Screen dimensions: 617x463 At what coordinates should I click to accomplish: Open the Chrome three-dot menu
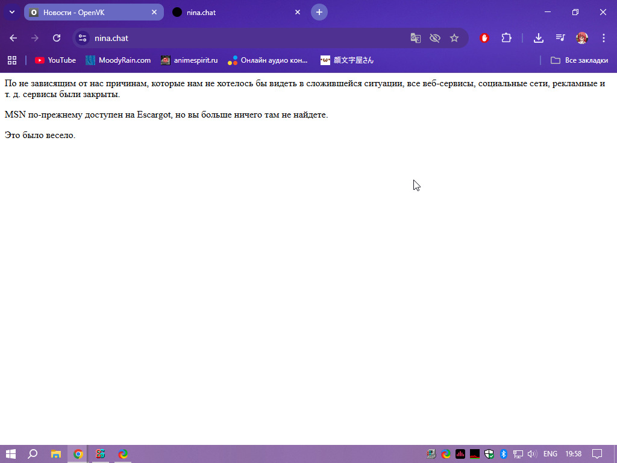[603, 38]
